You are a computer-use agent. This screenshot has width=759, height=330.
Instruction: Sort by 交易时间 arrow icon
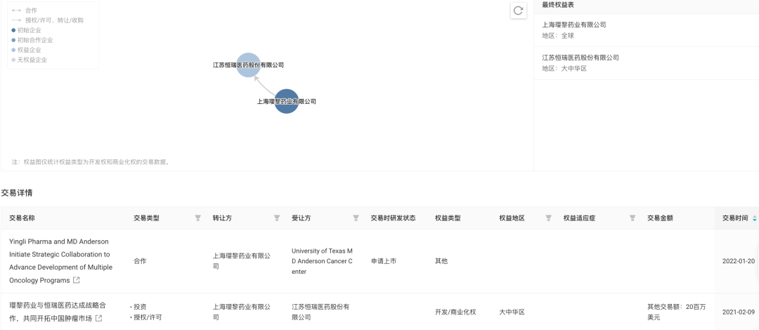point(754,218)
